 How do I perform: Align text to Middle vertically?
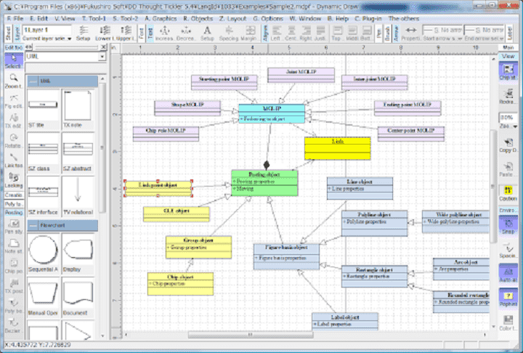pyautogui.click(x=352, y=33)
